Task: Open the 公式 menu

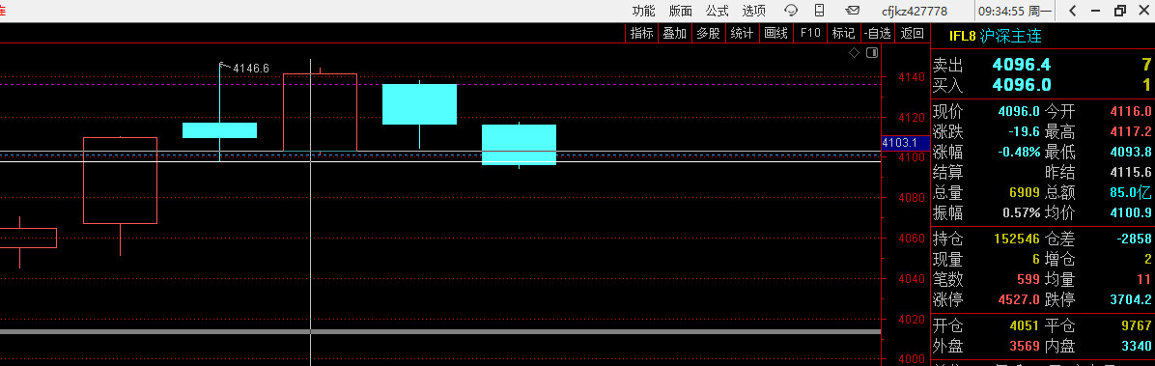Action: [x=717, y=11]
